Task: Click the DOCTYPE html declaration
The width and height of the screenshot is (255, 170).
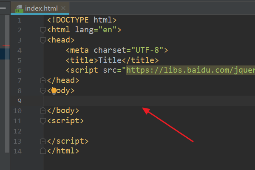Action: click(x=82, y=20)
